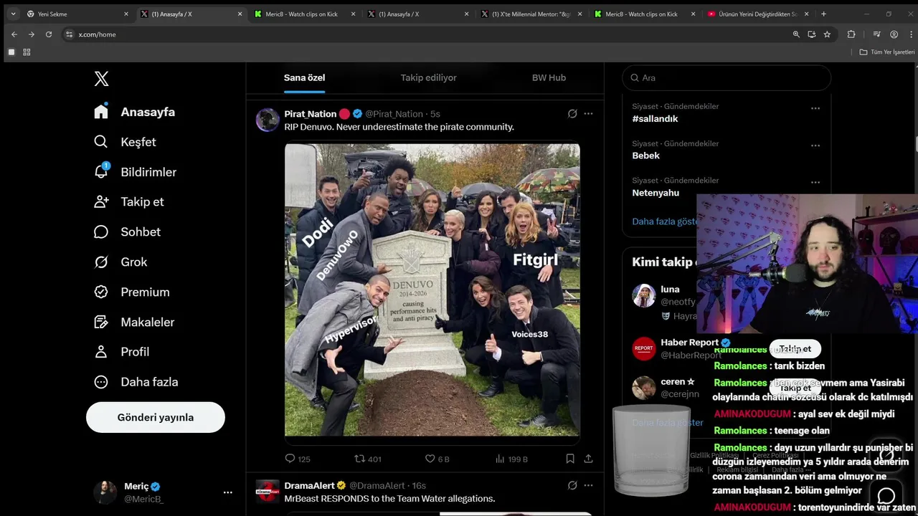918x516 pixels.
Task: Open Denuvo tombstone image
Action: pyautogui.click(x=432, y=290)
